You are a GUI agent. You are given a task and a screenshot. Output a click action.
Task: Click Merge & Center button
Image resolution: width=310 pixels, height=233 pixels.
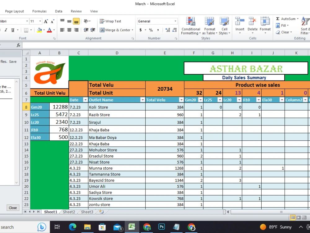click(x=115, y=30)
